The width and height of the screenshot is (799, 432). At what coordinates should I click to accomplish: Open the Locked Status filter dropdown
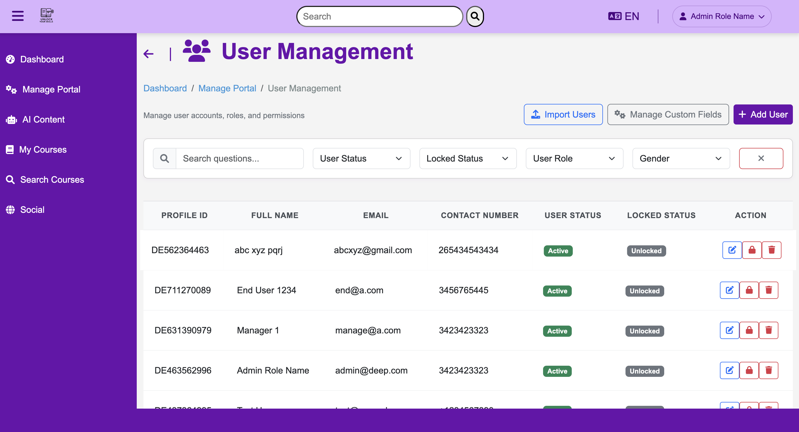click(x=467, y=158)
